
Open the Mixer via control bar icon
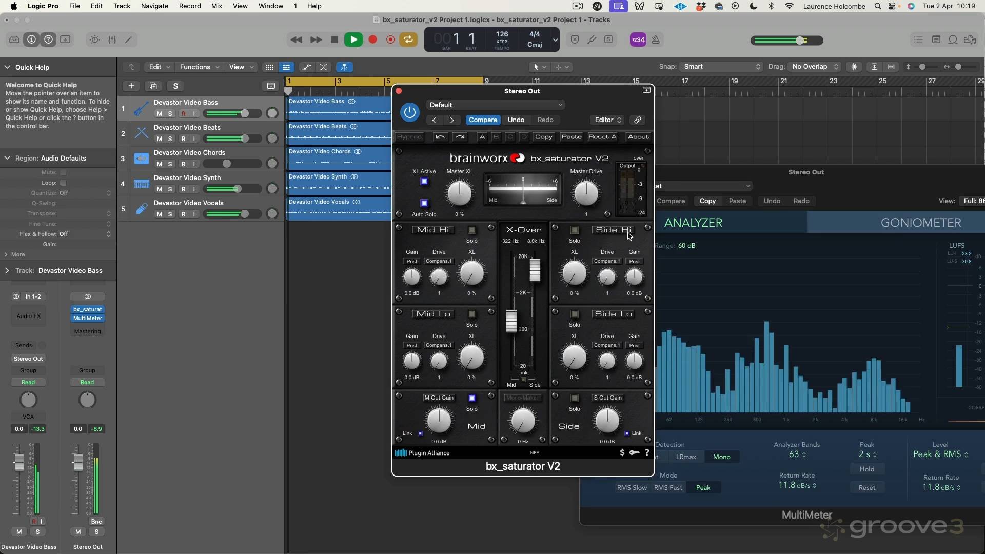click(x=112, y=39)
